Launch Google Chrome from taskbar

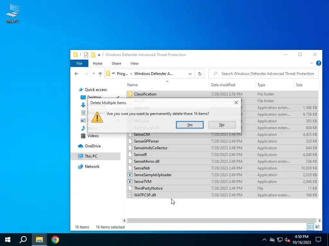[x=55, y=240]
